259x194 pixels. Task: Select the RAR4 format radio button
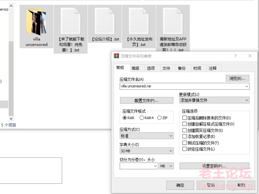(x=141, y=118)
